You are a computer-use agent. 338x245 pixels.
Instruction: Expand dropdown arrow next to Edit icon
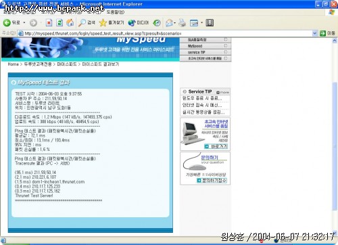(201, 22)
